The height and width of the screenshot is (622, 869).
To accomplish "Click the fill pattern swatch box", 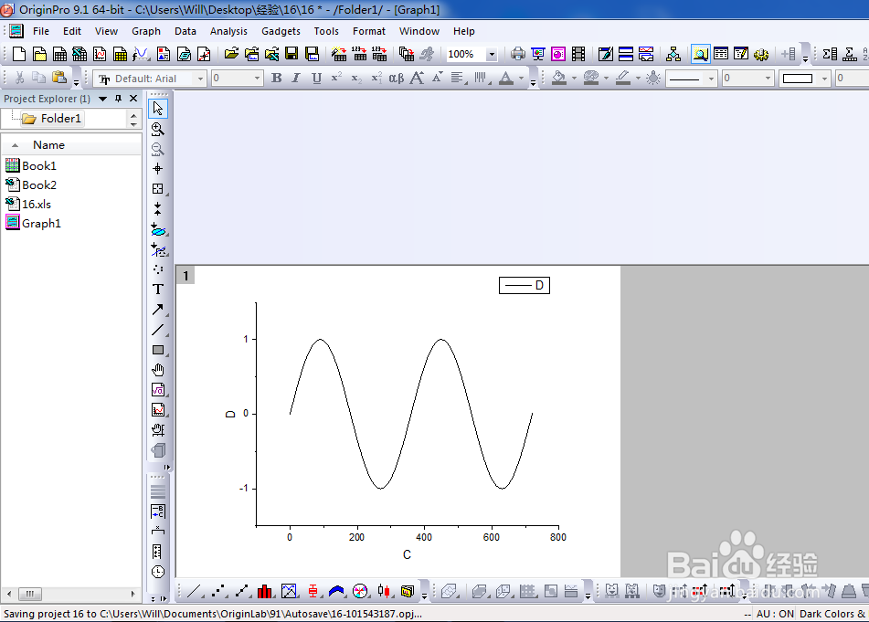I will click(798, 79).
